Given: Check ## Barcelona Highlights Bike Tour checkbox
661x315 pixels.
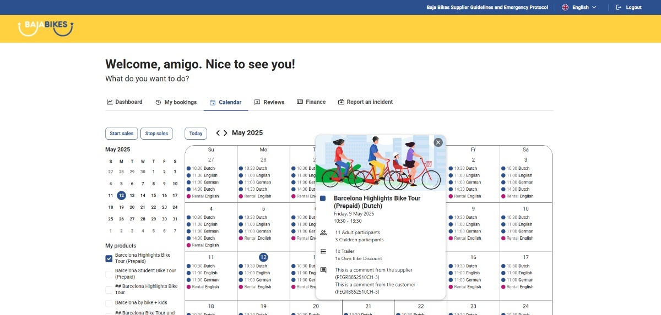Looking at the screenshot, I should pyautogui.click(x=109, y=289).
